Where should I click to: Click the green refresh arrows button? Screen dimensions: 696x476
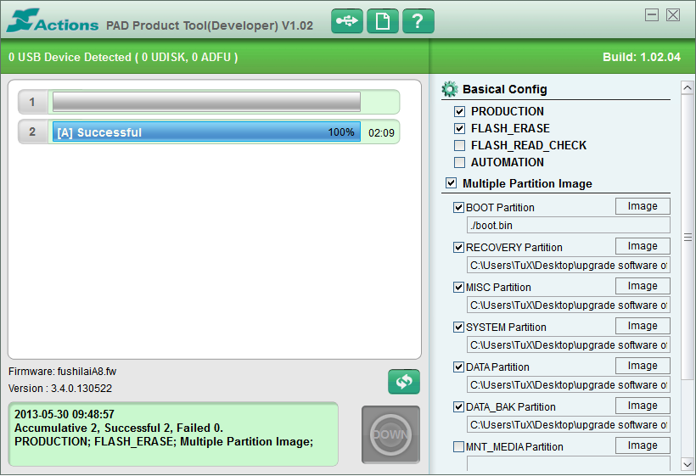pyautogui.click(x=404, y=382)
